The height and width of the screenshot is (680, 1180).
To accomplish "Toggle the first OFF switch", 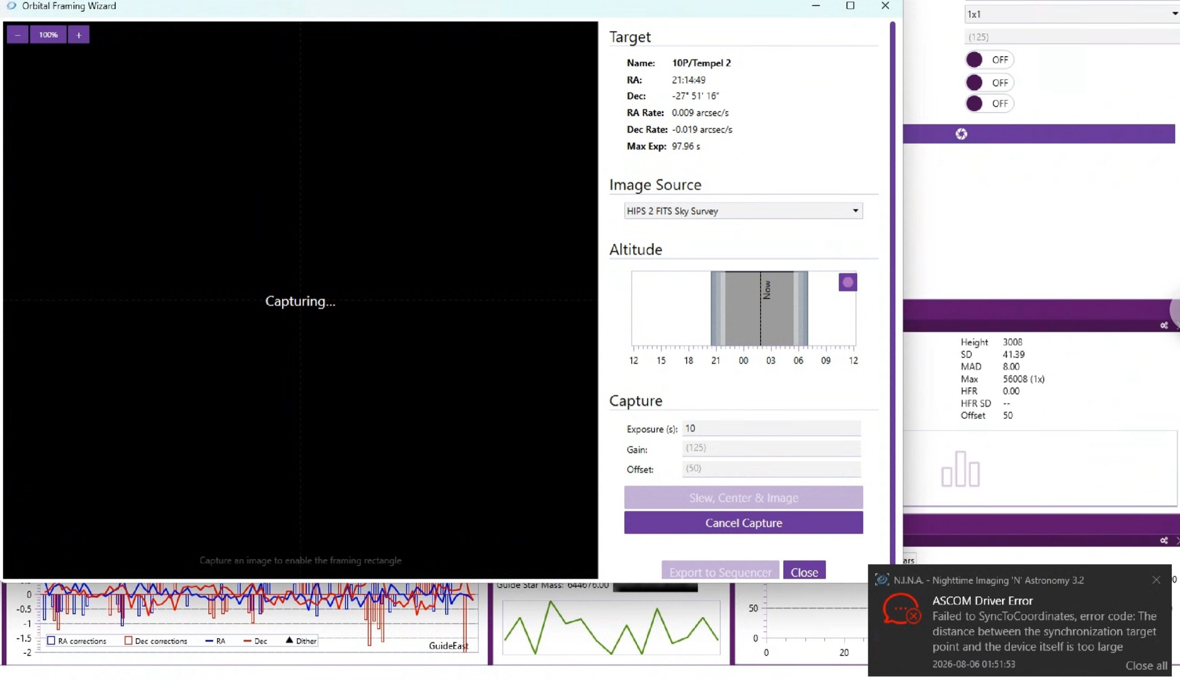I will click(989, 60).
